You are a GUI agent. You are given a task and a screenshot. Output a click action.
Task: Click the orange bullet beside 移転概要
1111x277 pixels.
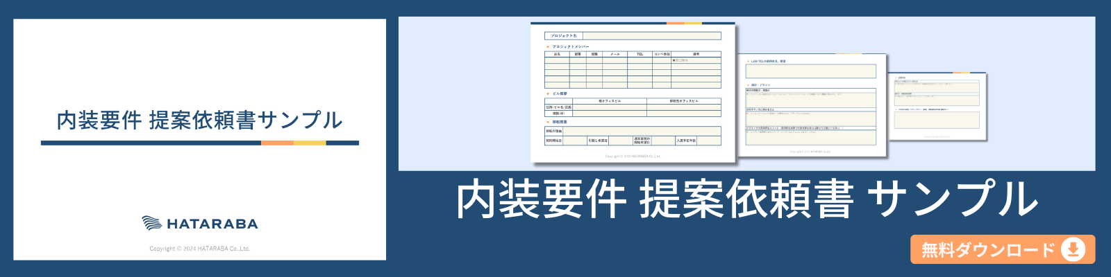point(548,122)
